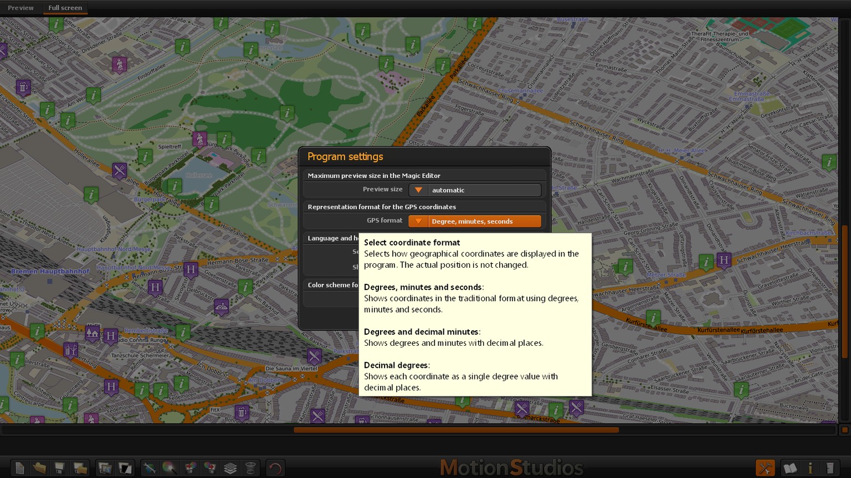The height and width of the screenshot is (478, 851).
Task: Click the beer glass marker near Eickedorfer Straße
Action: click(23, 88)
